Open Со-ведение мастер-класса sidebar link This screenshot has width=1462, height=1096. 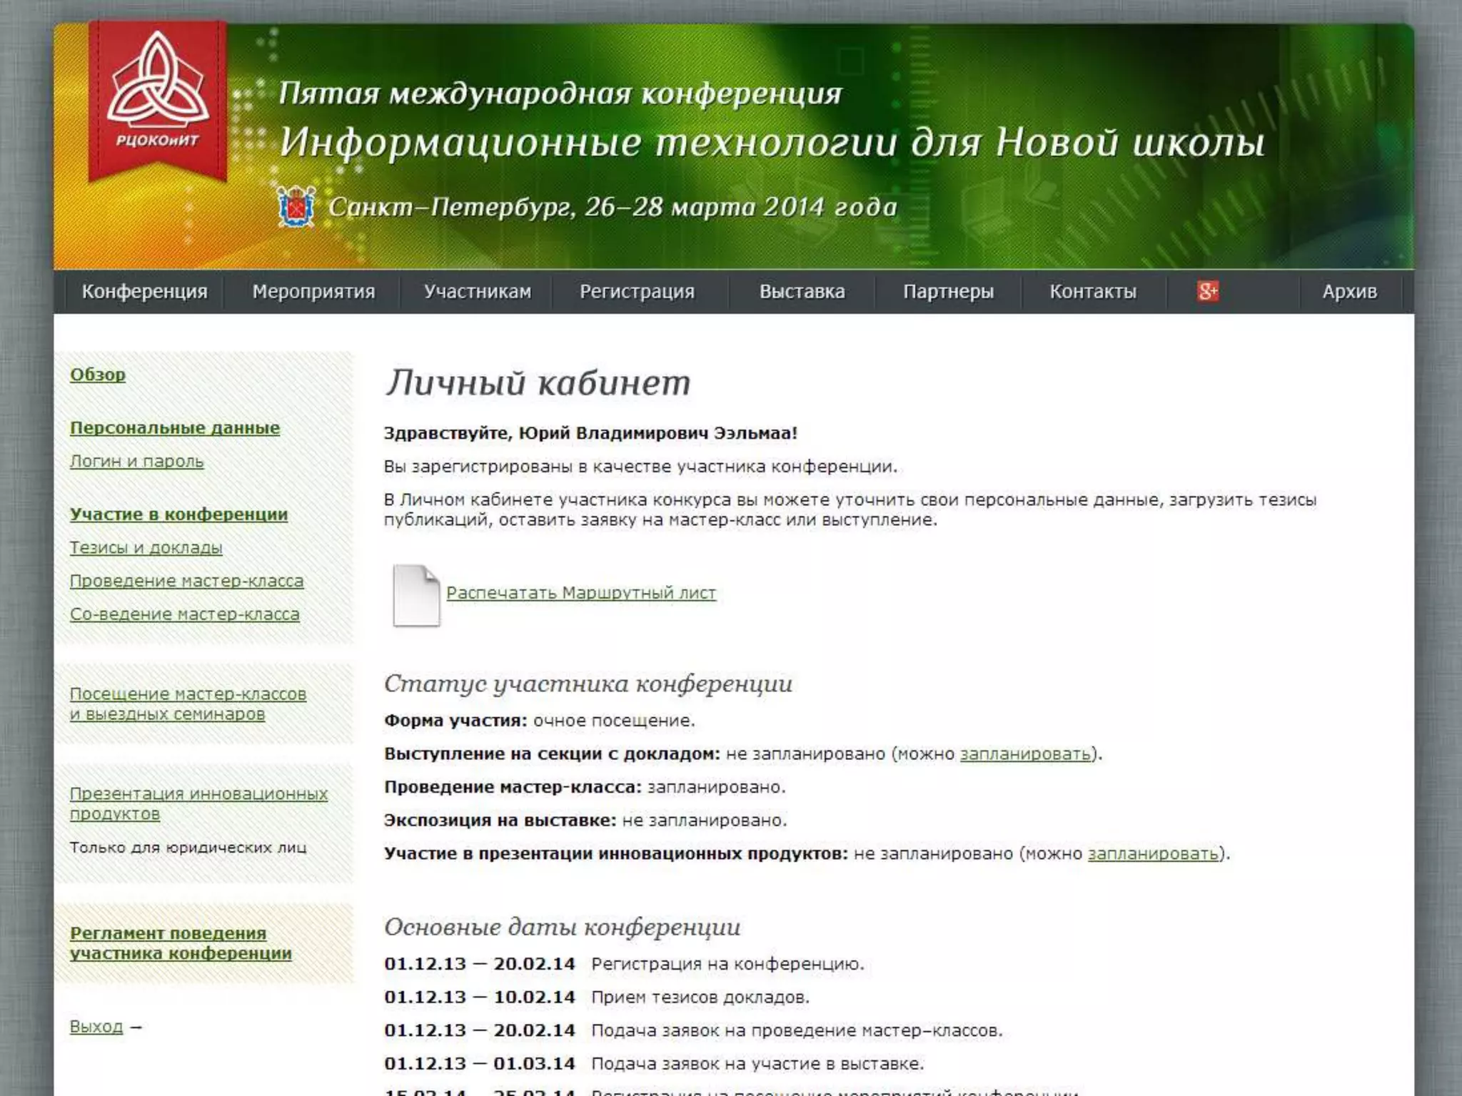coord(185,614)
